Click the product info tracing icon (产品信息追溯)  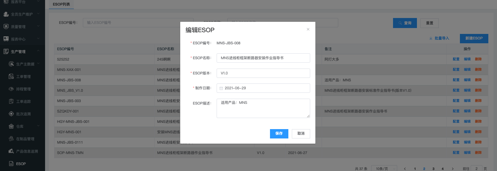click(x=11, y=151)
